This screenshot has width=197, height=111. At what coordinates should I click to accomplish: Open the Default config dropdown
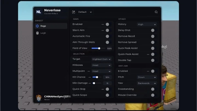coord(85,12)
